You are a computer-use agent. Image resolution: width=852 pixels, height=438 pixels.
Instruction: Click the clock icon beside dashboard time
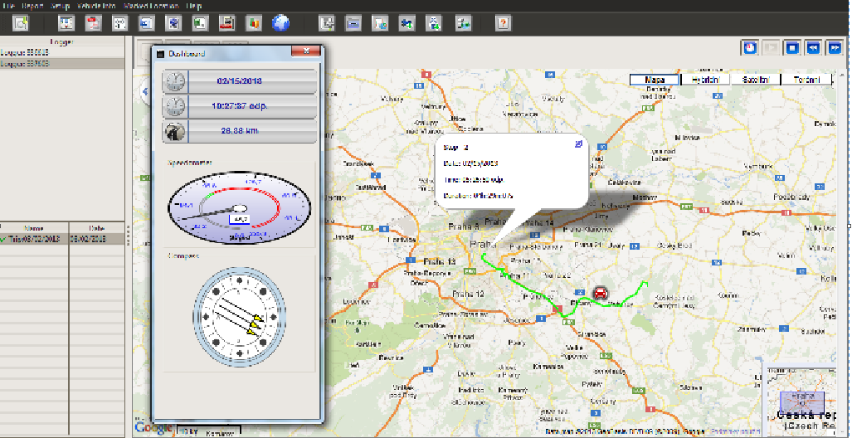click(175, 106)
